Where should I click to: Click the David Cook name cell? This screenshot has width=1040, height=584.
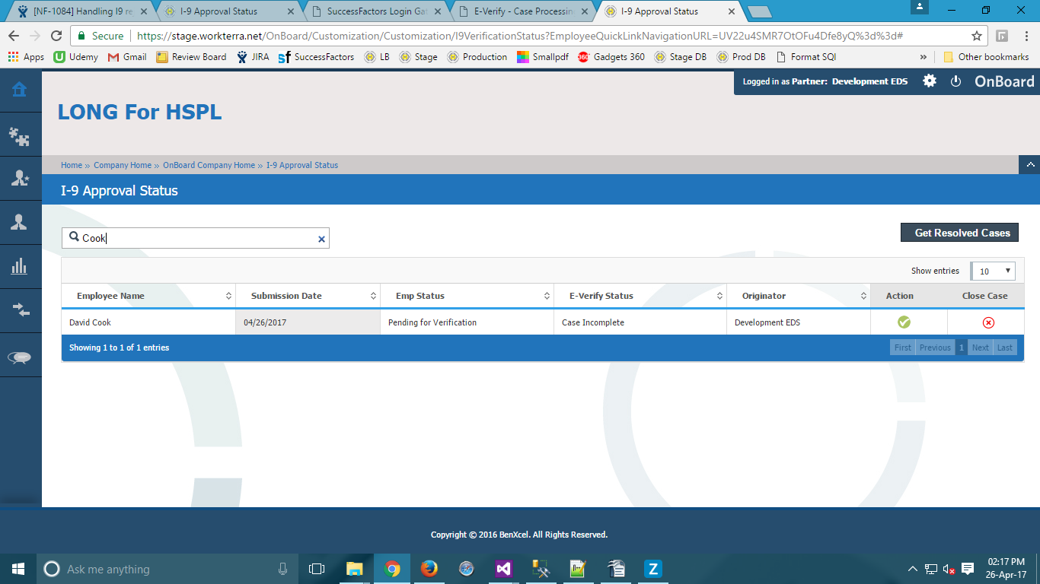(x=148, y=322)
